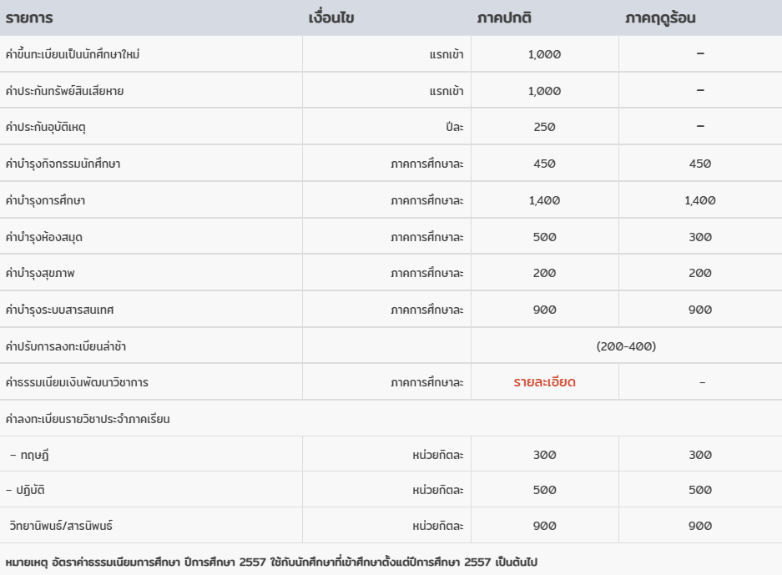782x575 pixels.
Task: Click the "ค่าธรรมเนียมเงินพัฒนาวิชาการ" row label
Action: [x=77, y=382]
